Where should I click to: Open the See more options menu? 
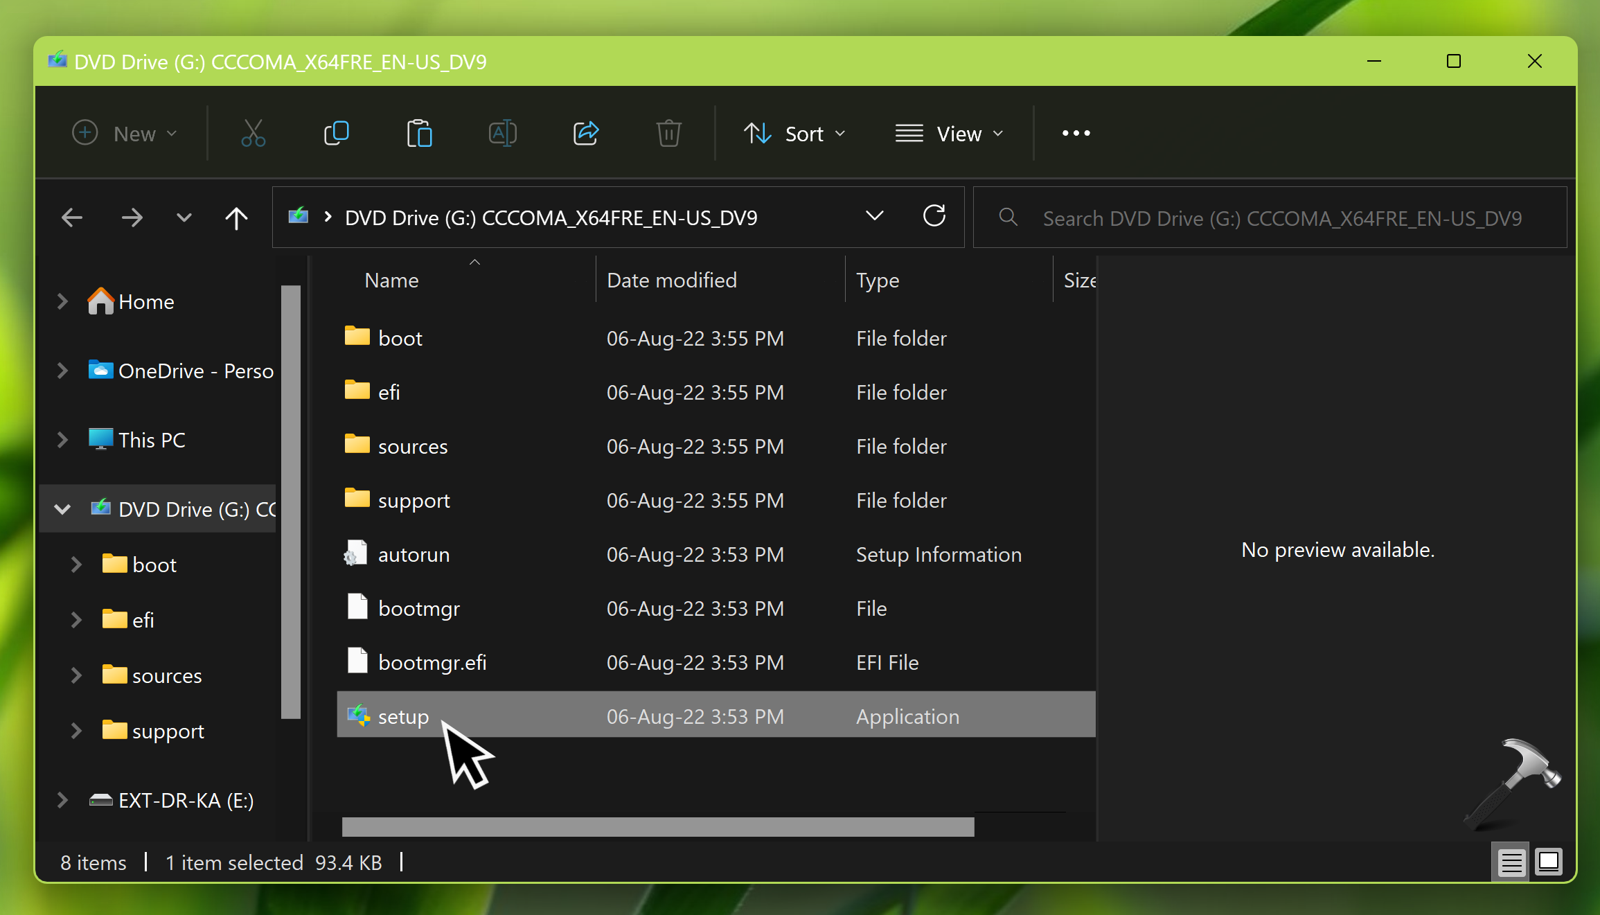tap(1076, 133)
